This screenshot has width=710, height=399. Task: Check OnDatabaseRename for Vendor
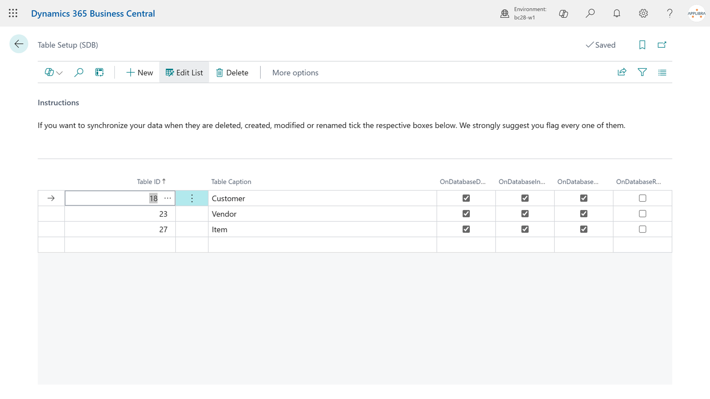(642, 214)
